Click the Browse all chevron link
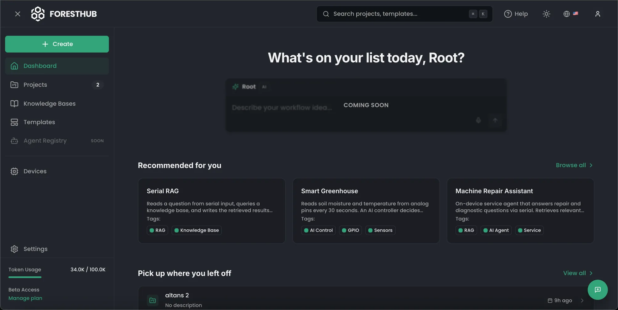 tap(574, 165)
